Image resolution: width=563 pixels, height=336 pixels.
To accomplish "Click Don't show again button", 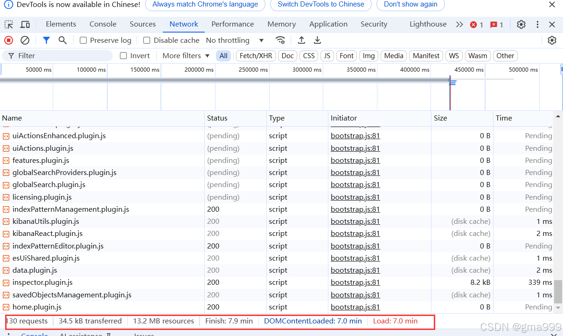I will click(410, 5).
